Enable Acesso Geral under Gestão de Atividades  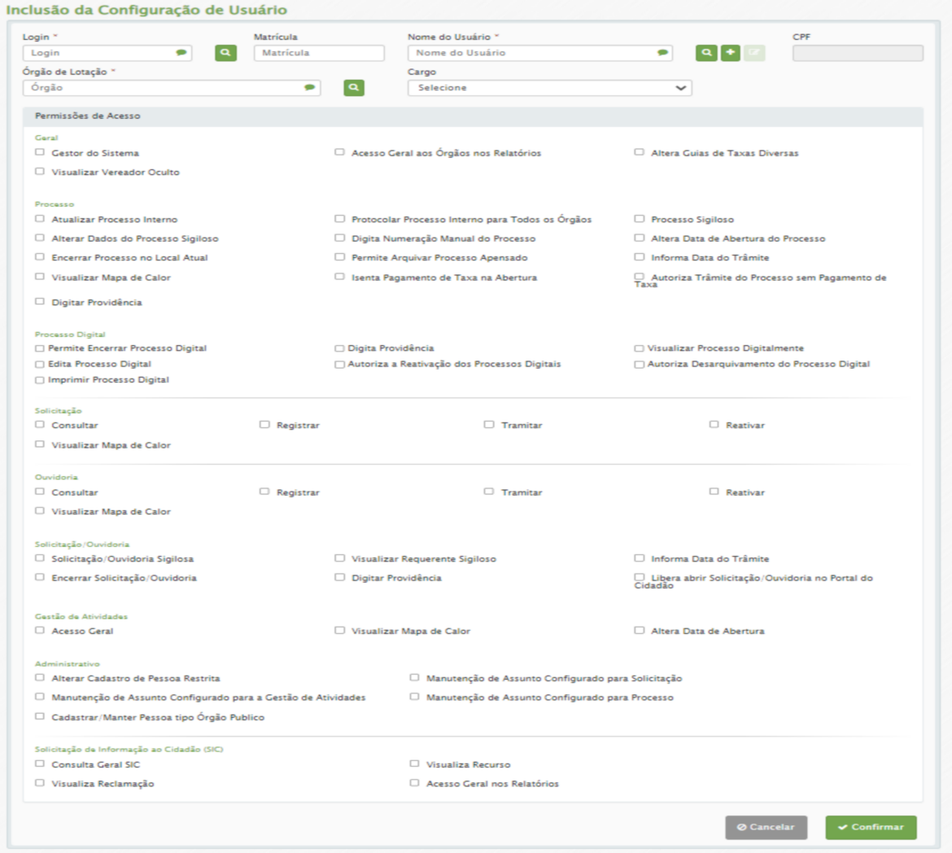(40, 630)
